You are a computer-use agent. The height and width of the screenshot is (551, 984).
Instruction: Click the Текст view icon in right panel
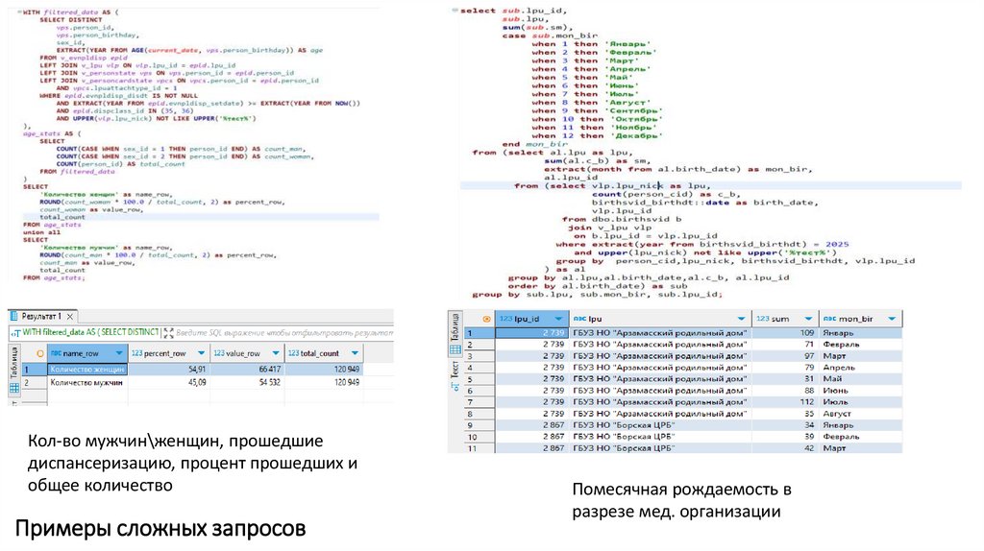click(455, 386)
